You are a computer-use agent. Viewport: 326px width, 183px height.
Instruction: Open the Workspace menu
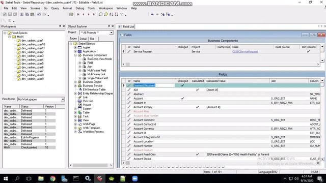coord(105,8)
